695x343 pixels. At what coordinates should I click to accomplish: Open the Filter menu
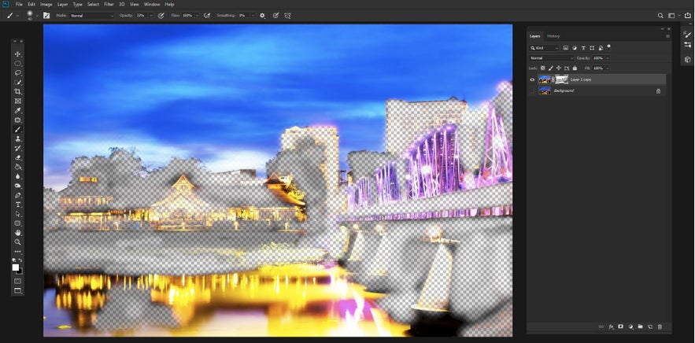pos(109,4)
